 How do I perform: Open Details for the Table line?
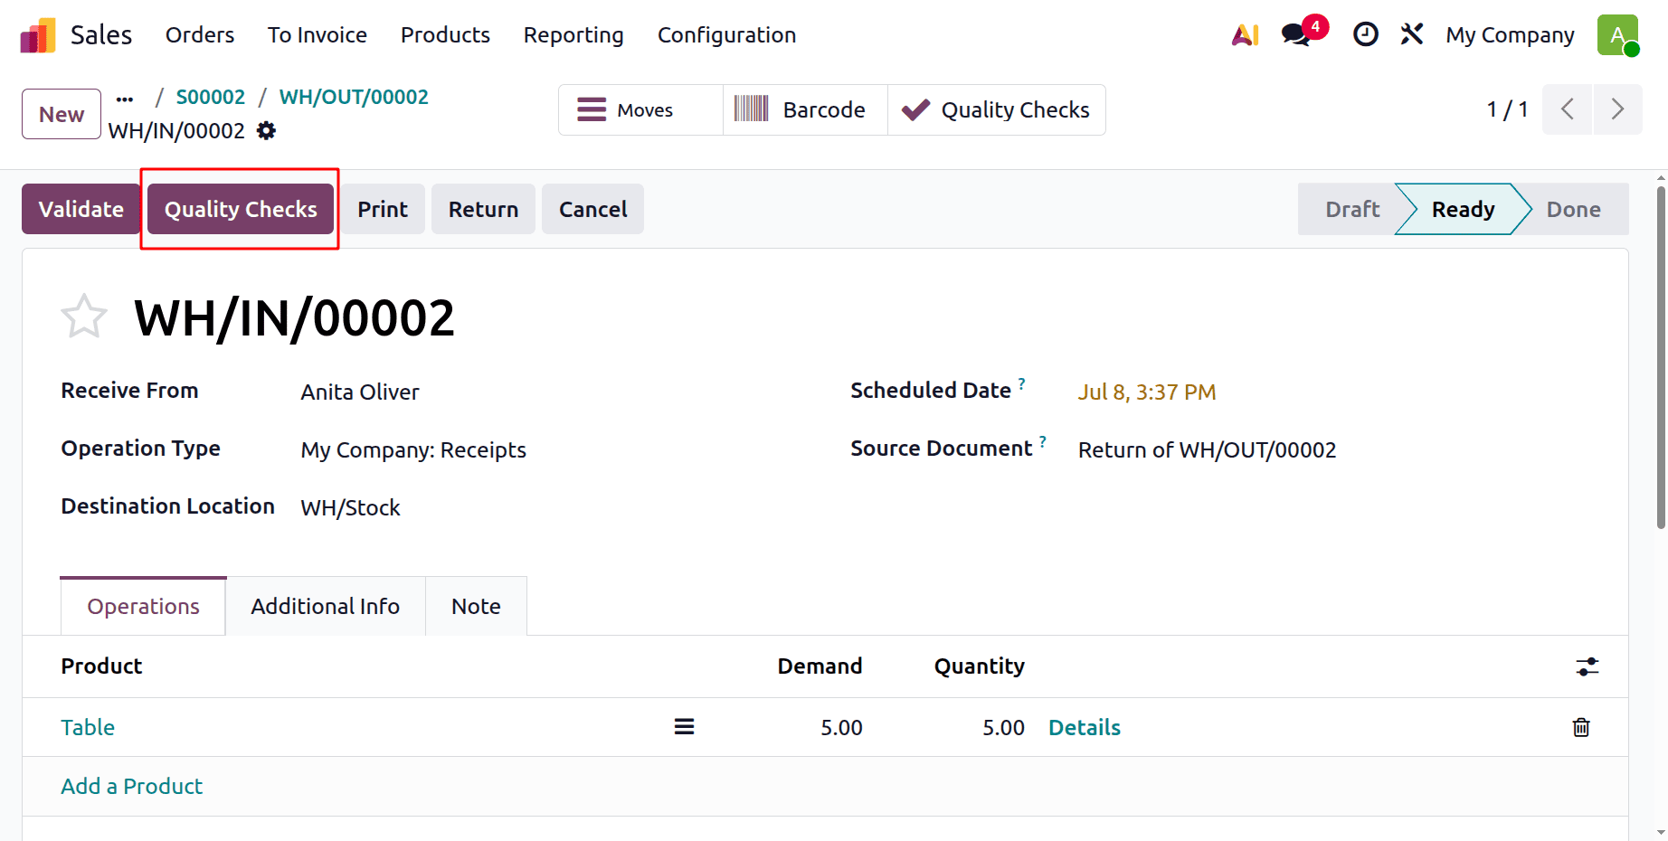[1085, 727]
